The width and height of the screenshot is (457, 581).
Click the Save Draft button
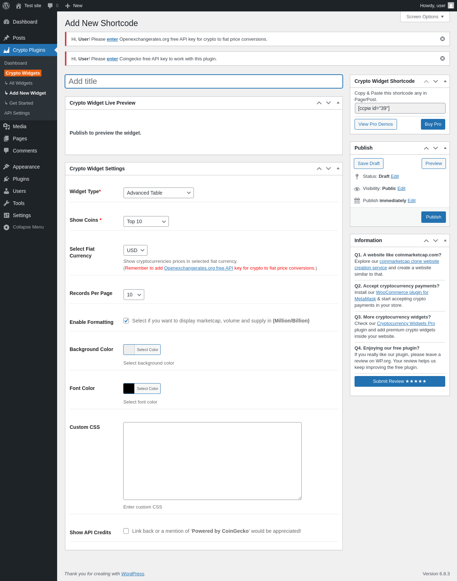368,164
